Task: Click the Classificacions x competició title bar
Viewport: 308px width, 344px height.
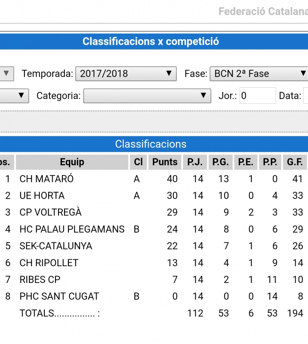Action: pyautogui.click(x=151, y=42)
